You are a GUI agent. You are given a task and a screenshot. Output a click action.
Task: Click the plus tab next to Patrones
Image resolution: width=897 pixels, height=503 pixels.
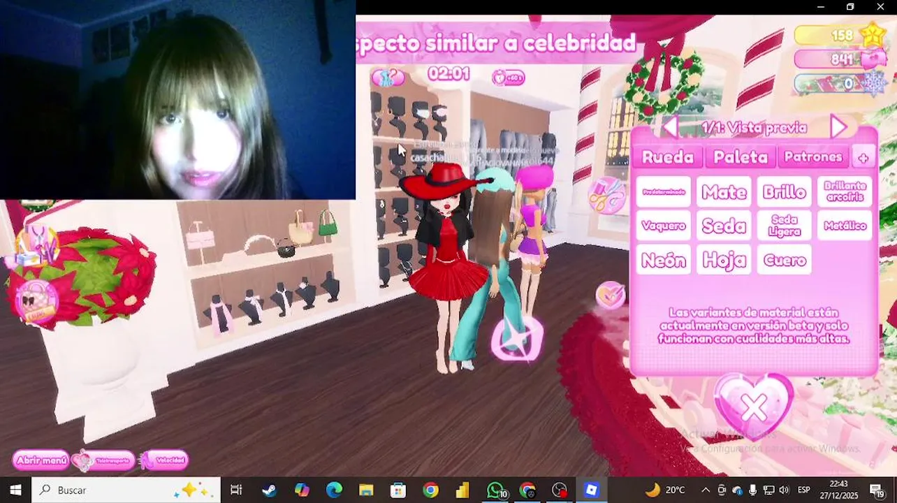coord(863,158)
